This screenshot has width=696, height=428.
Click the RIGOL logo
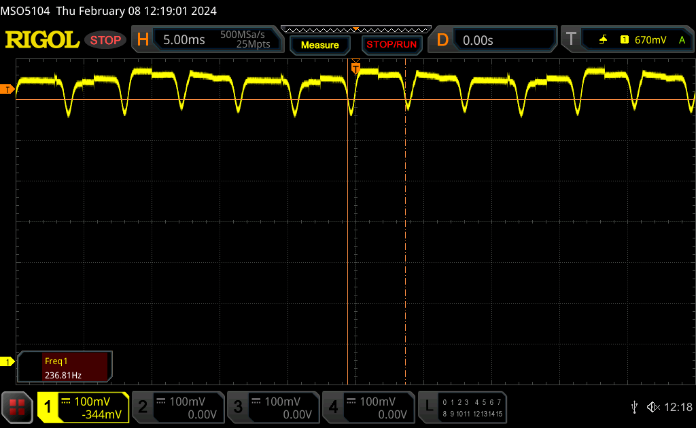pos(42,40)
